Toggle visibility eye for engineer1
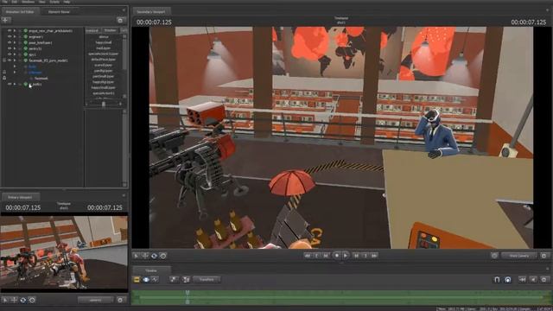Screen dimensions: 553x311 (x=10, y=36)
